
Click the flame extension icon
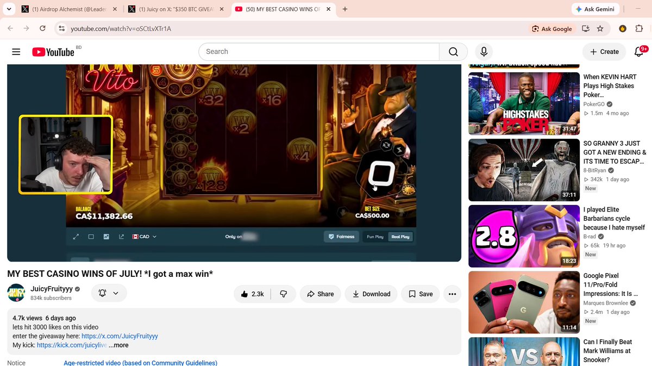623,28
